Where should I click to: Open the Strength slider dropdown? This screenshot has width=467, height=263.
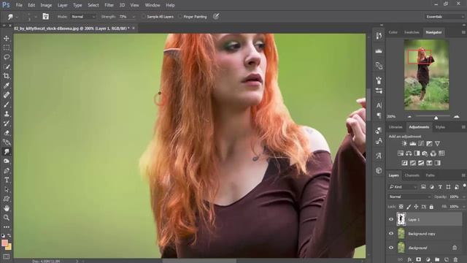pyautogui.click(x=134, y=17)
